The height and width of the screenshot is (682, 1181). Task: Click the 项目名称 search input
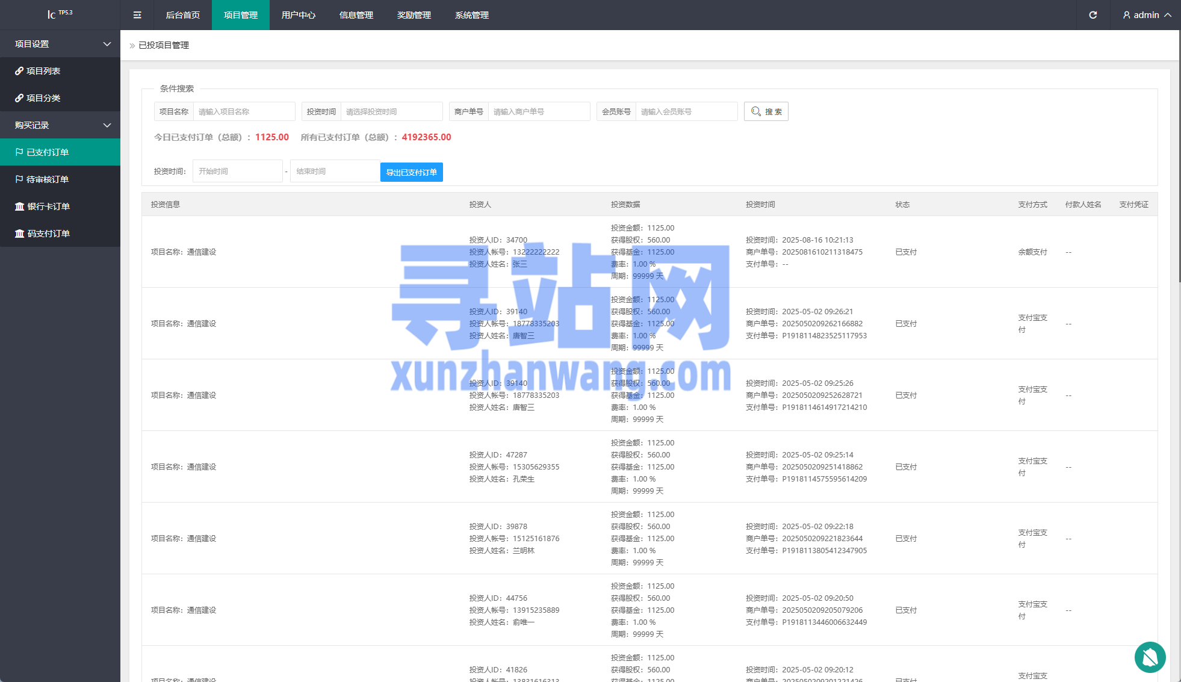tap(244, 111)
